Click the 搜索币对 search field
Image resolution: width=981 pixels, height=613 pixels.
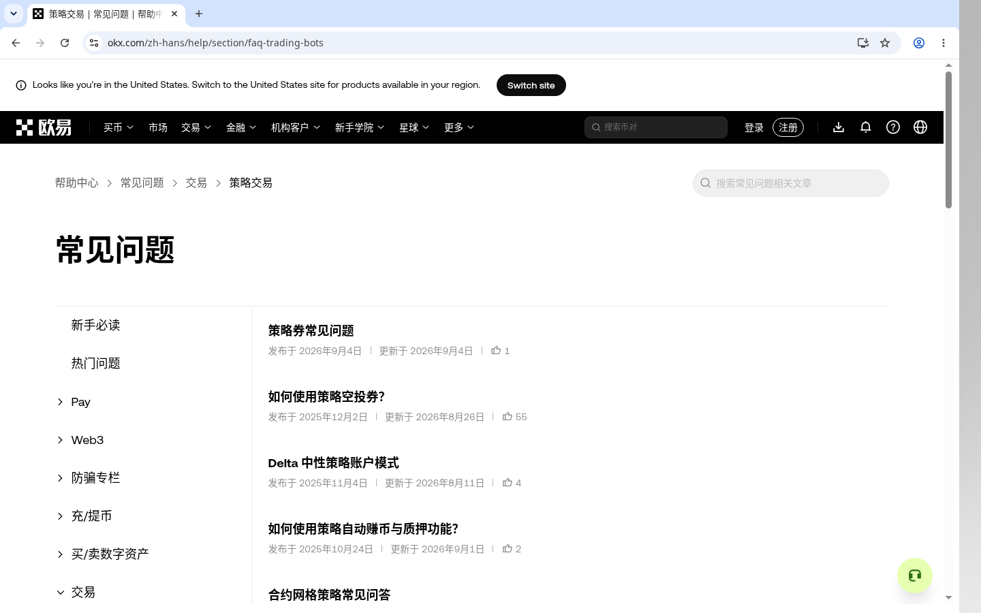[x=656, y=127]
